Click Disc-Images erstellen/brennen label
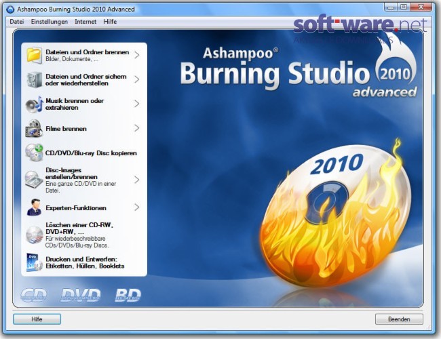Viewport: 441px width, 339px height. point(71,174)
